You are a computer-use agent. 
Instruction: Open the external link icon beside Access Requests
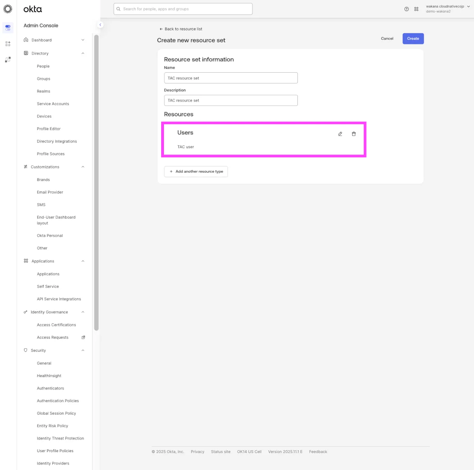point(83,338)
